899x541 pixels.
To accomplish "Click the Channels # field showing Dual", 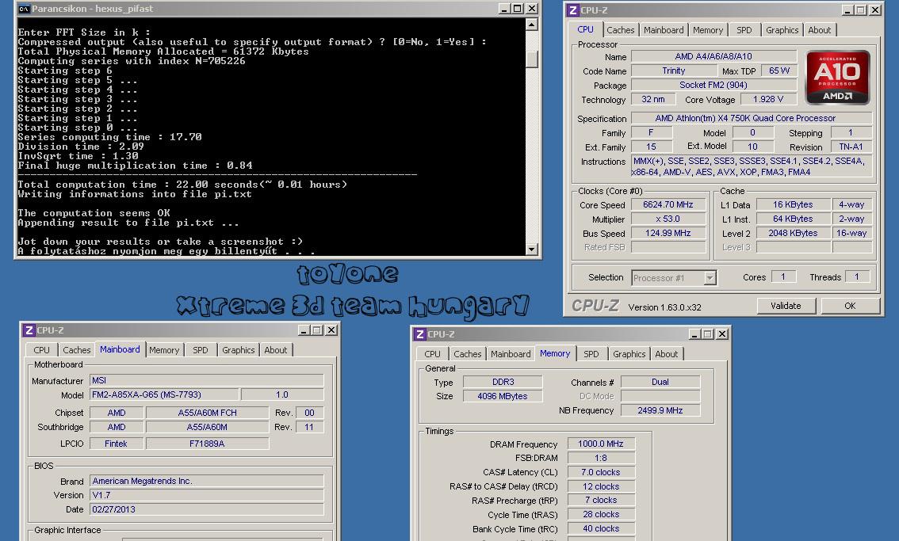I will point(660,382).
